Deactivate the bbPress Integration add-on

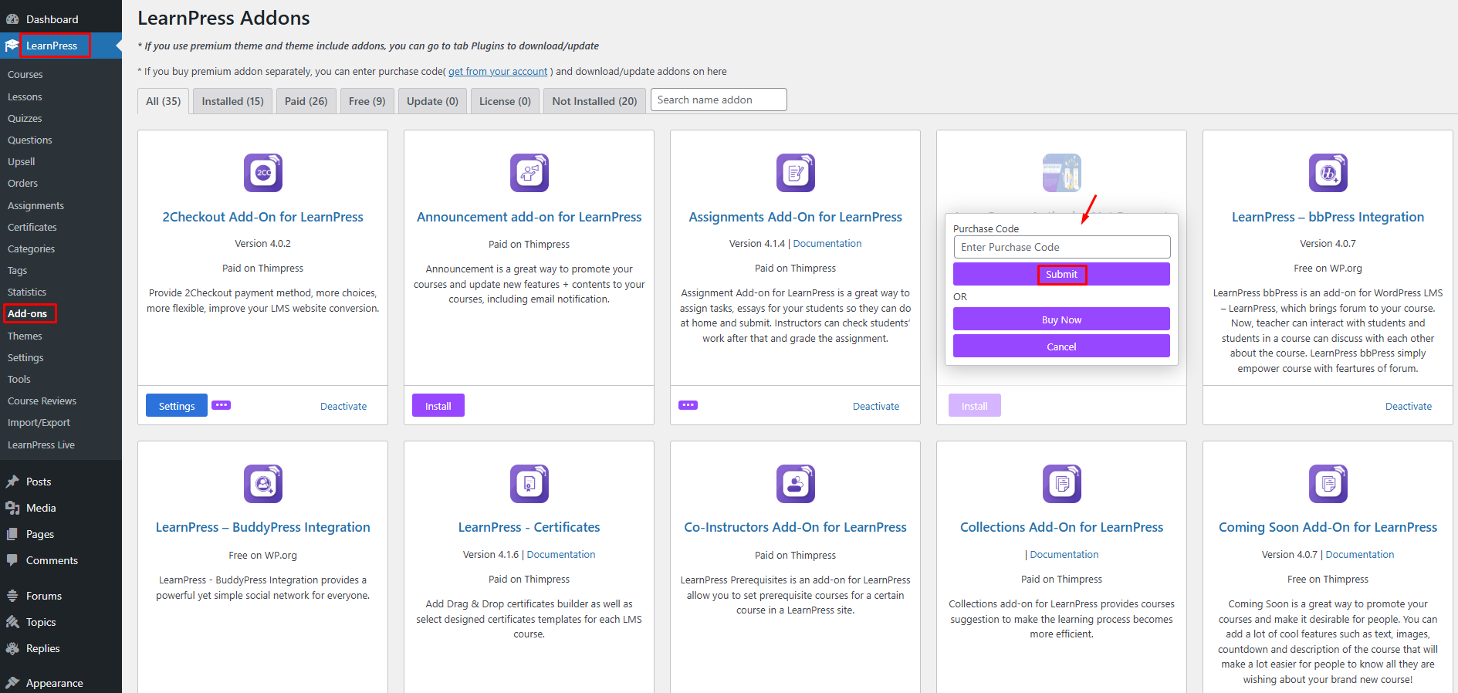(x=1409, y=406)
